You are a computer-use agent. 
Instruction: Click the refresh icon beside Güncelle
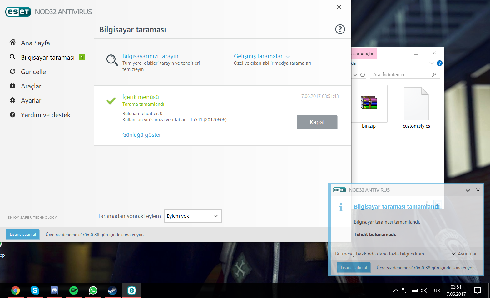(x=12, y=71)
